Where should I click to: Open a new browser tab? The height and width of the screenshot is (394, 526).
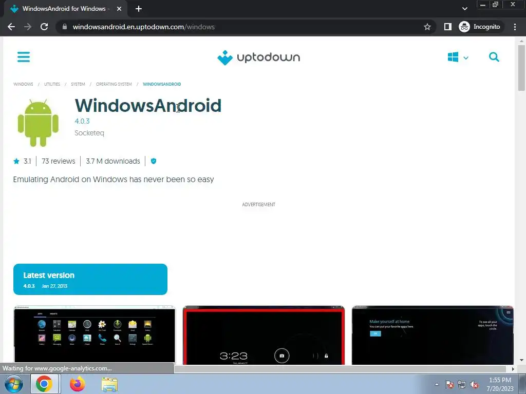click(139, 9)
